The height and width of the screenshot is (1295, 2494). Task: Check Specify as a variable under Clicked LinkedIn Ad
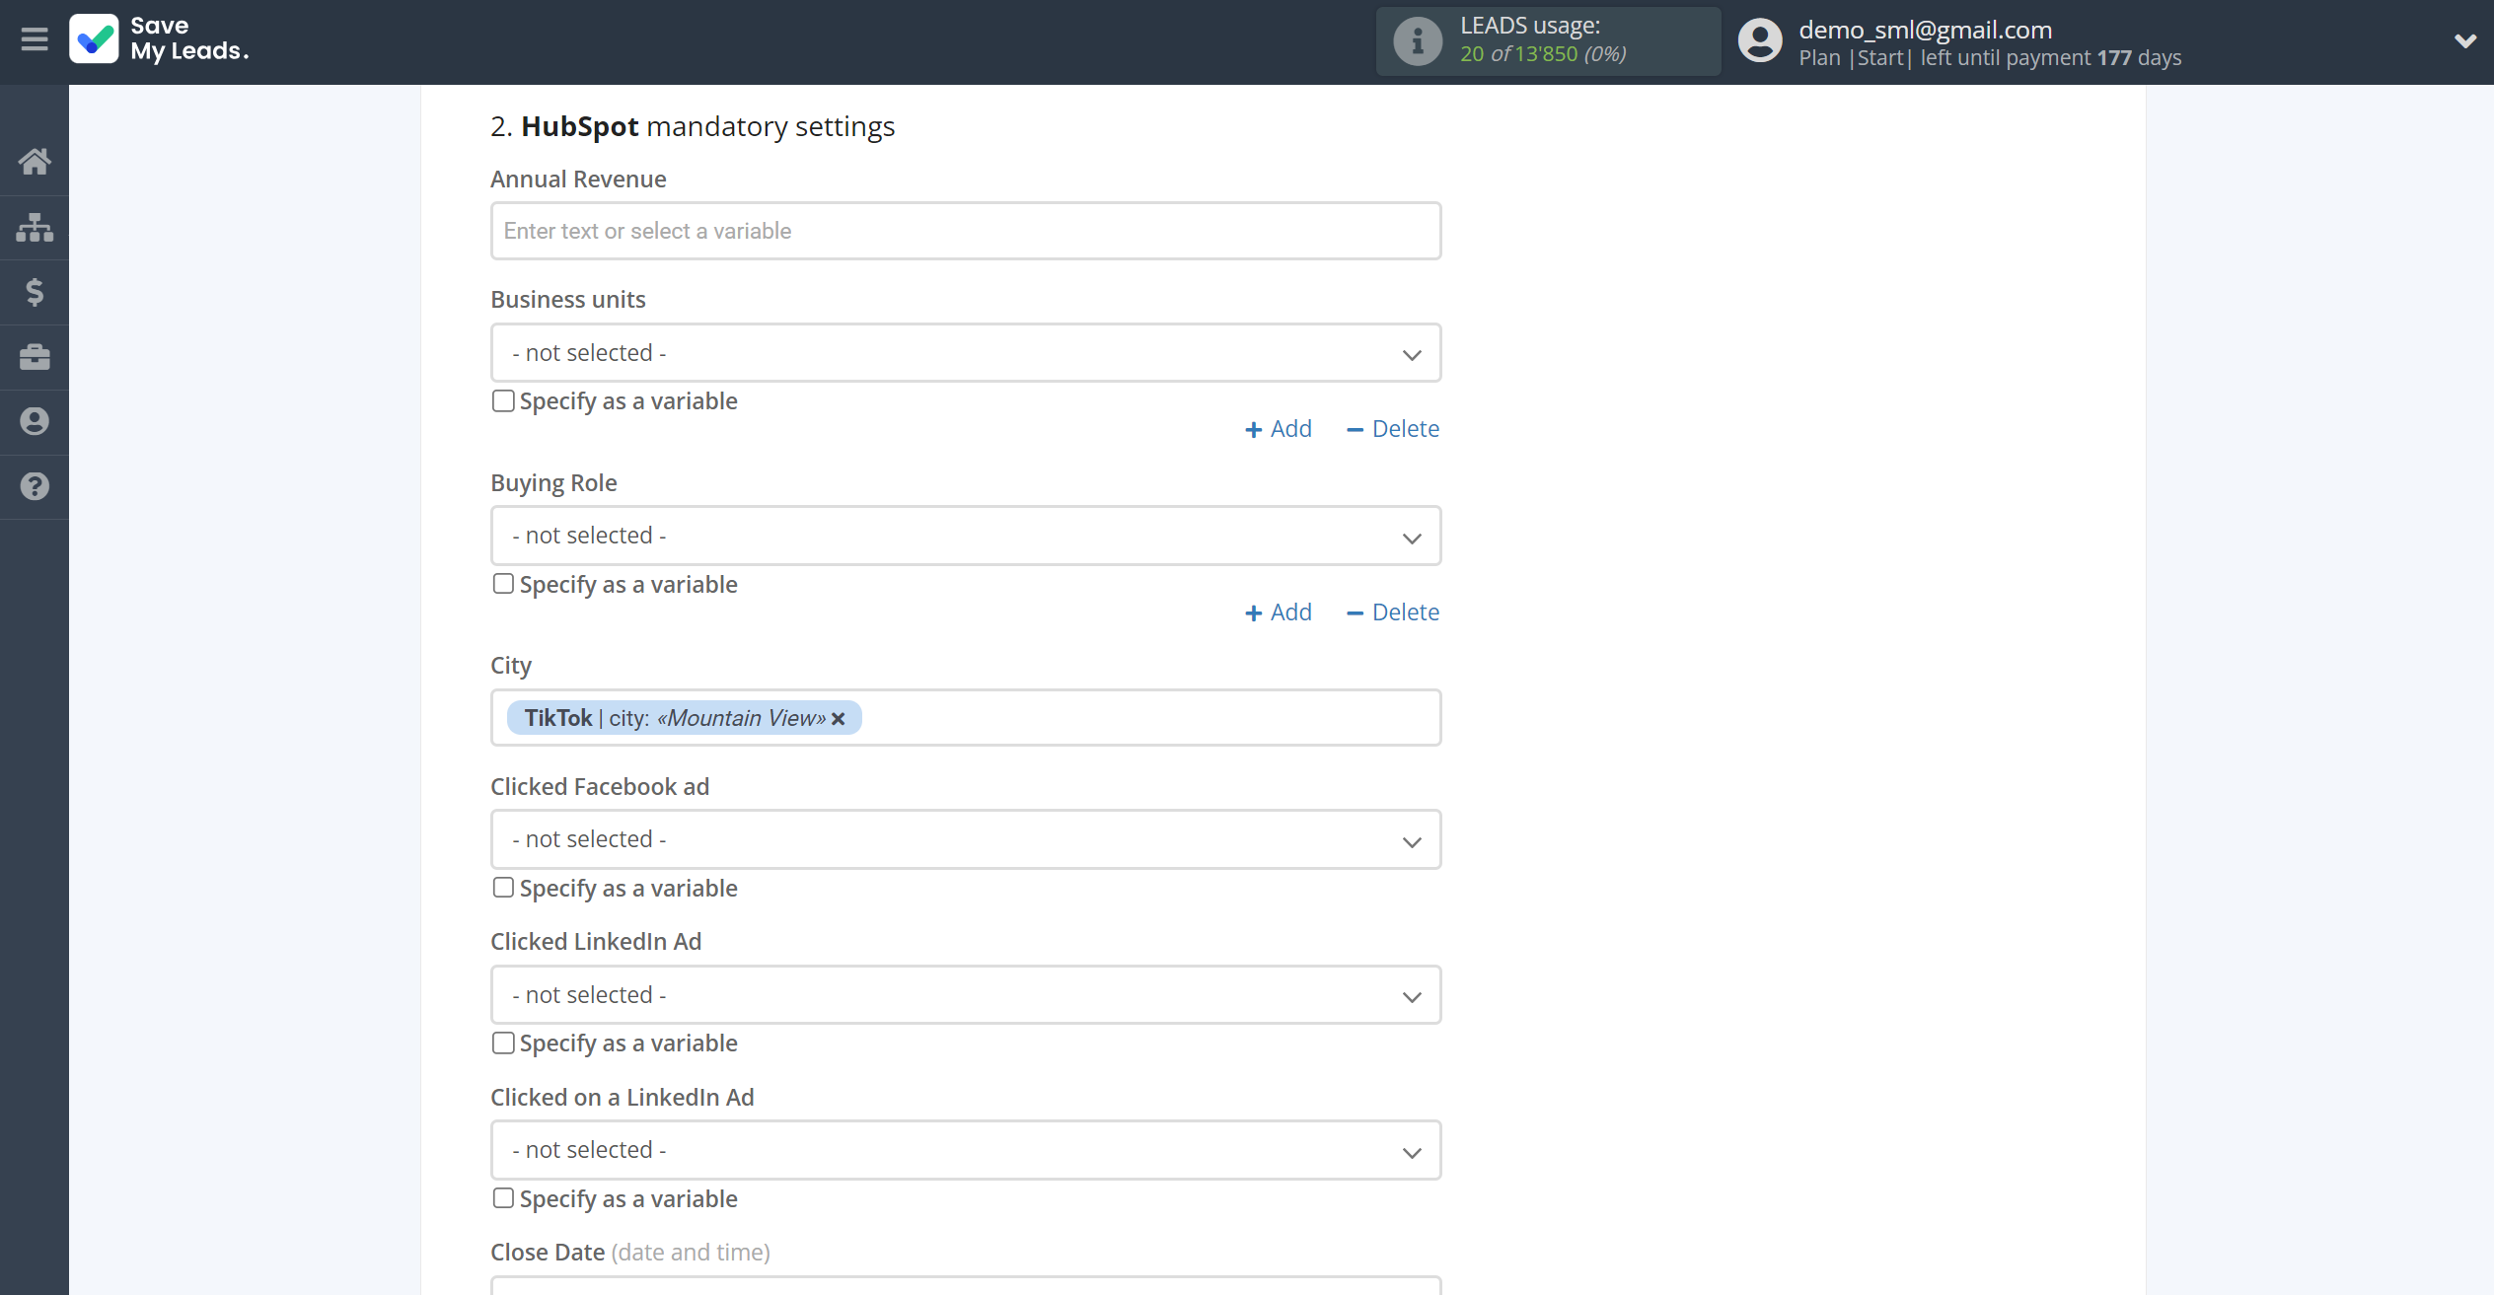point(503,1043)
